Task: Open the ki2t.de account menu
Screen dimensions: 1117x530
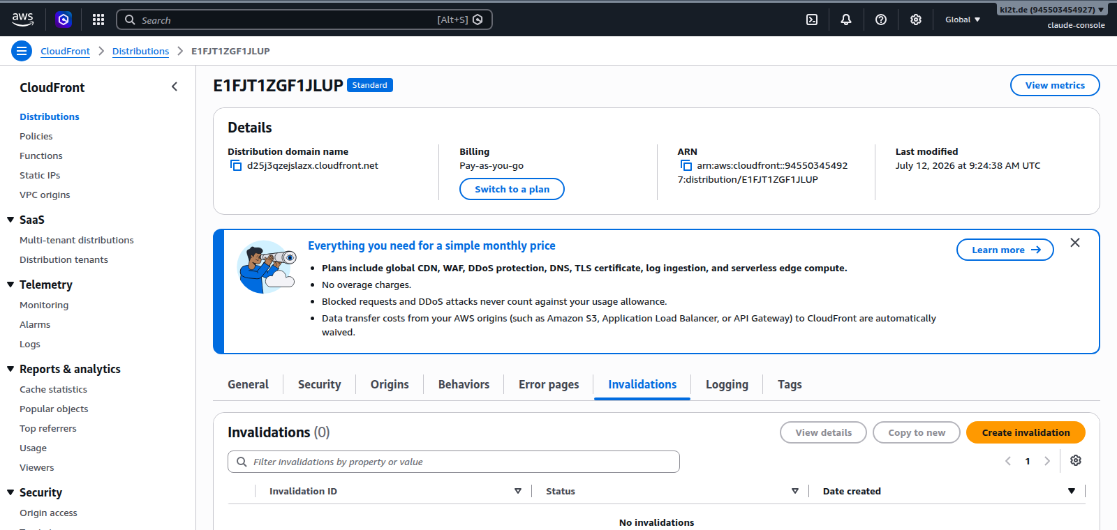Action: tap(1052, 10)
